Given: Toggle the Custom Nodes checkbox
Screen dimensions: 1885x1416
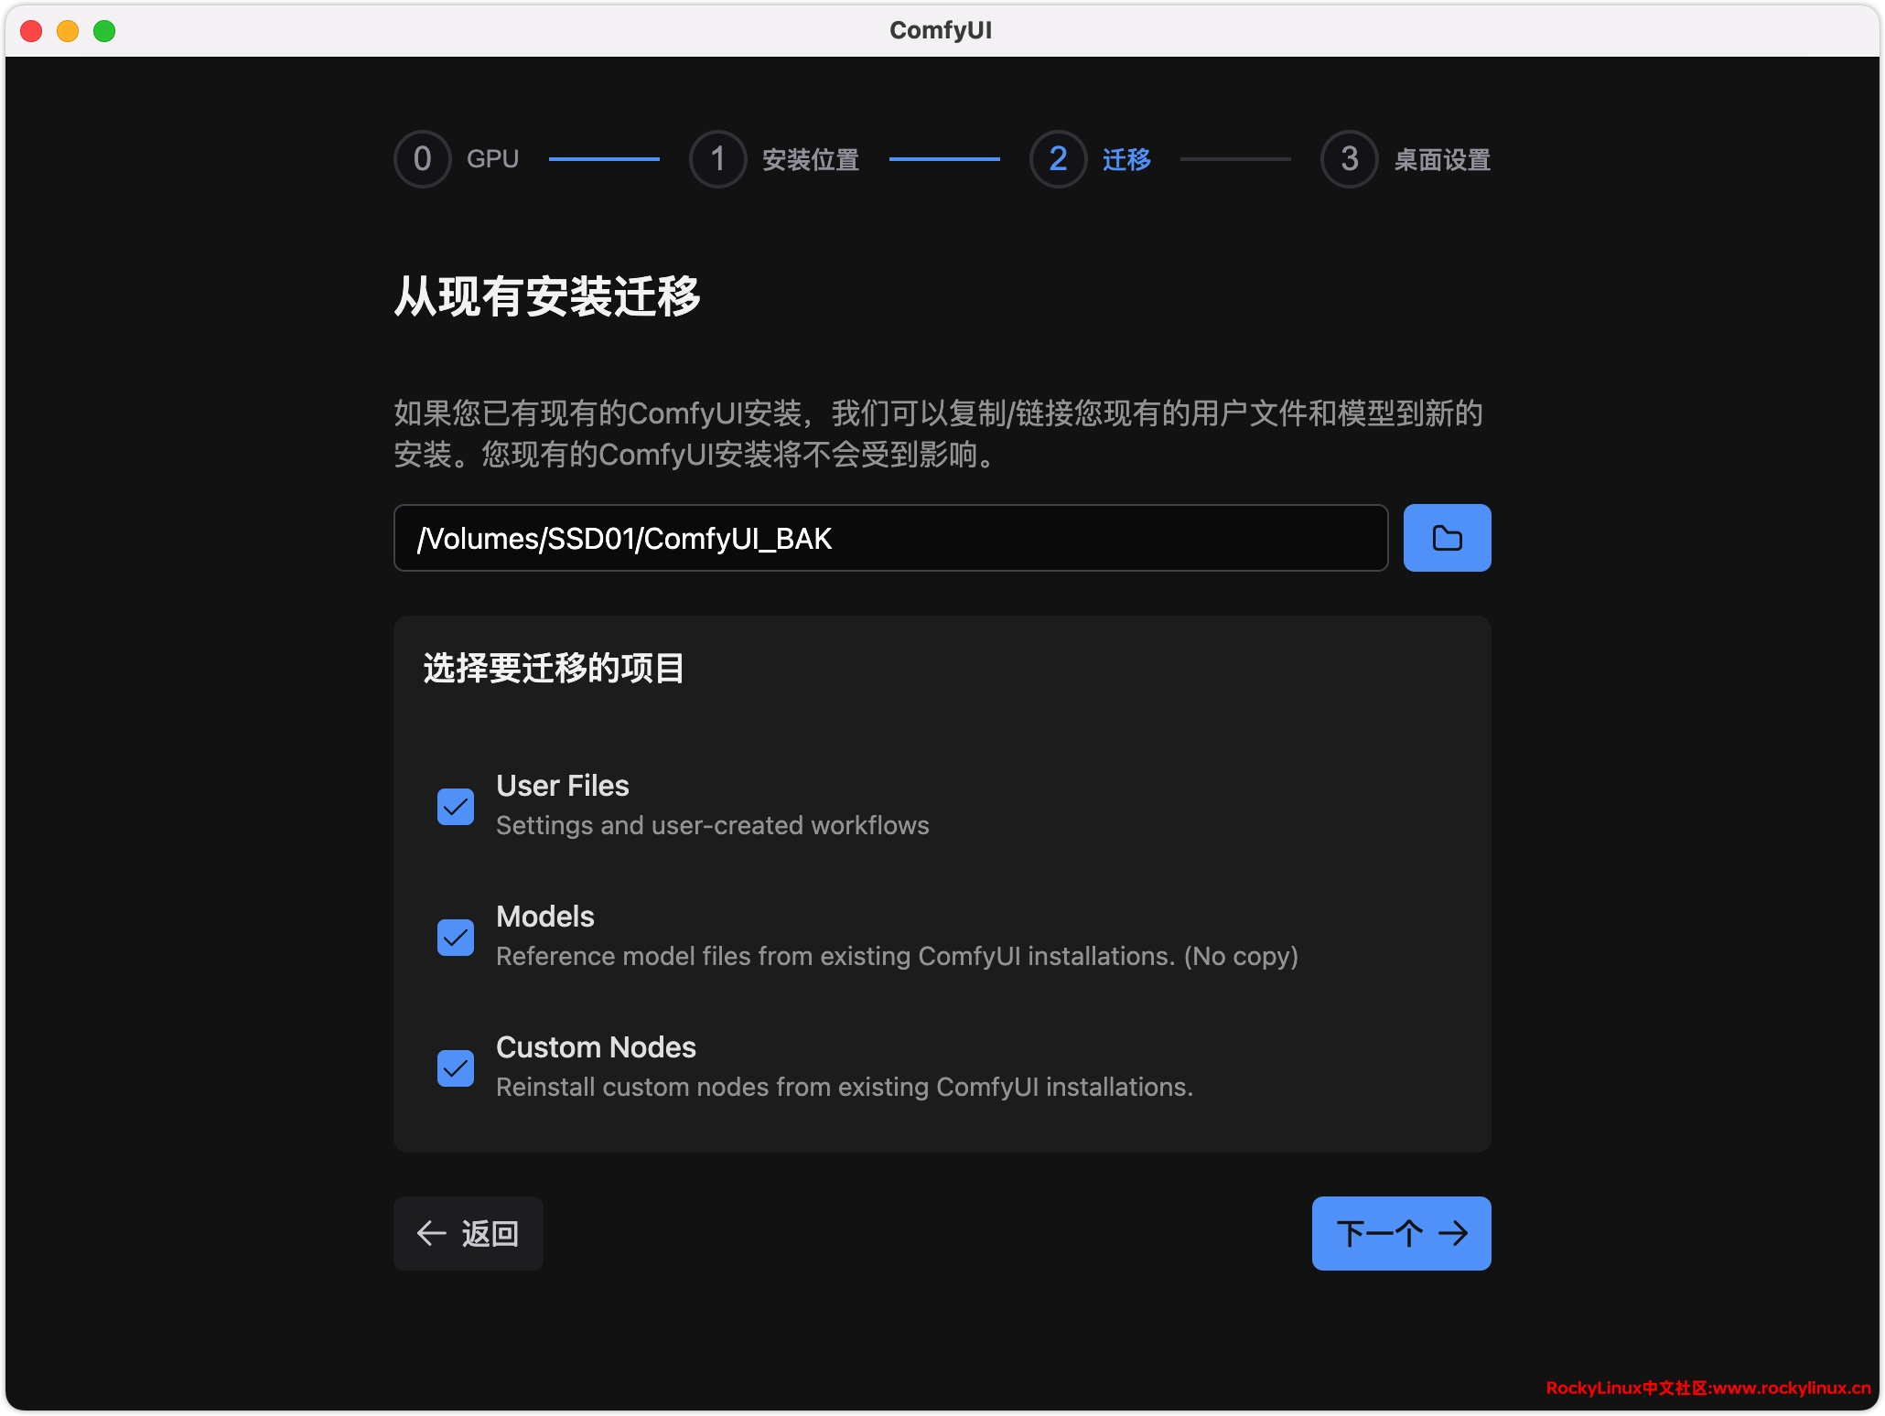Looking at the screenshot, I should (x=455, y=1068).
